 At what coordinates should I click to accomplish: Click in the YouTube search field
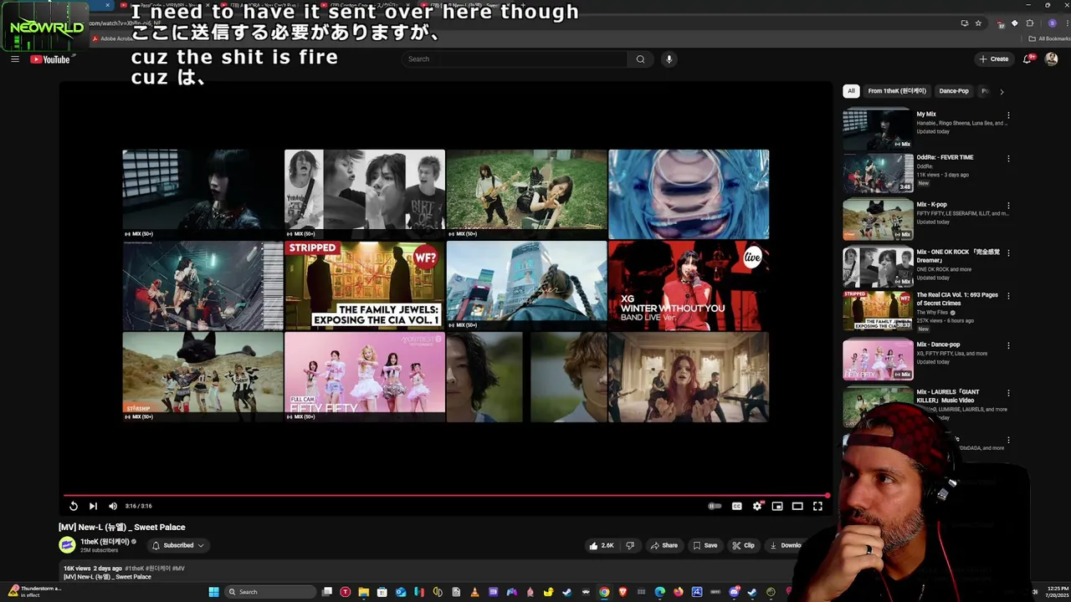515,59
